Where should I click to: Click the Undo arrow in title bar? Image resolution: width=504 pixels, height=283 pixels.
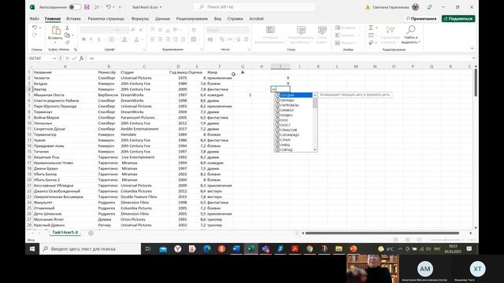[x=109, y=7]
